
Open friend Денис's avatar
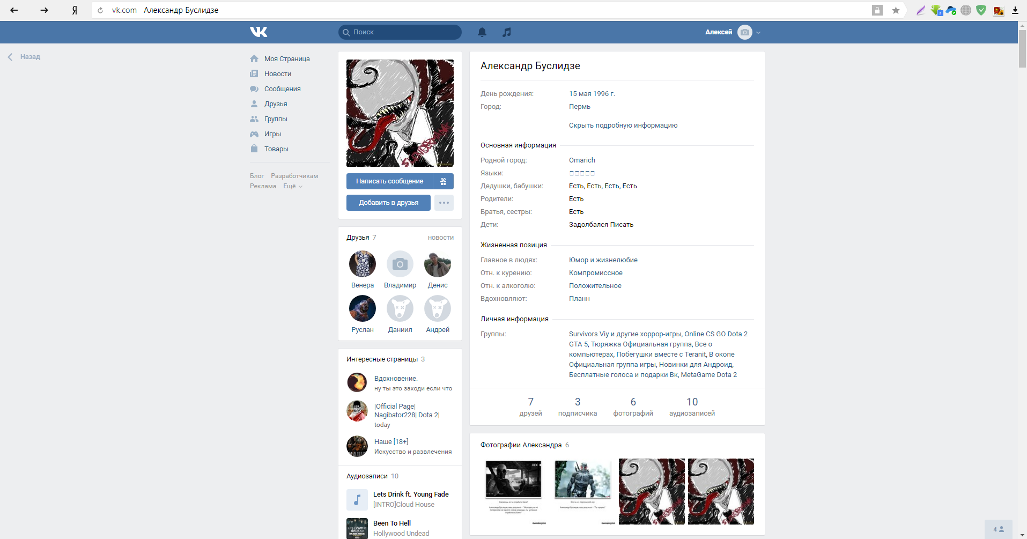pyautogui.click(x=438, y=264)
